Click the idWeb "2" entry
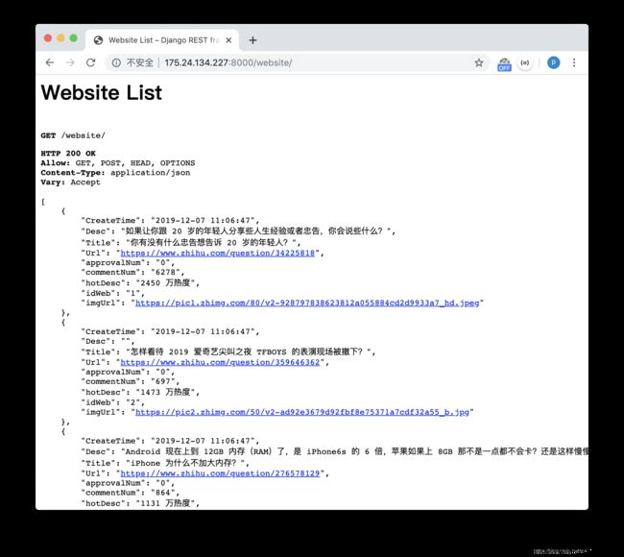The height and width of the screenshot is (557, 624). (112, 402)
